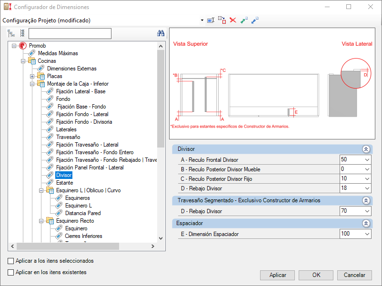Click the collapse-all tree icon
The height and width of the screenshot is (286, 382).
[22, 33]
